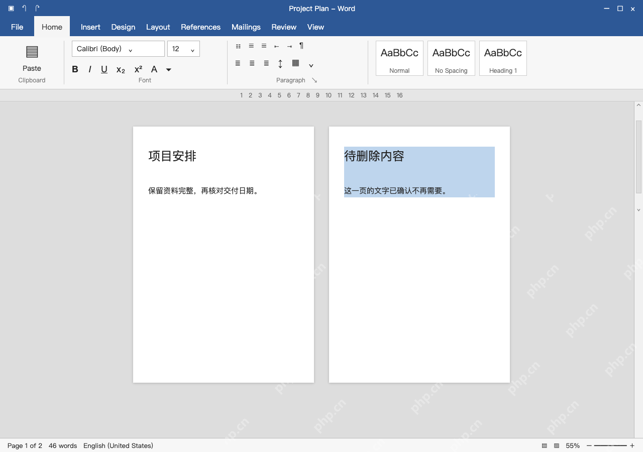The height and width of the screenshot is (452, 643).
Task: Click the vertical scrollbar down arrow
Action: (x=638, y=210)
